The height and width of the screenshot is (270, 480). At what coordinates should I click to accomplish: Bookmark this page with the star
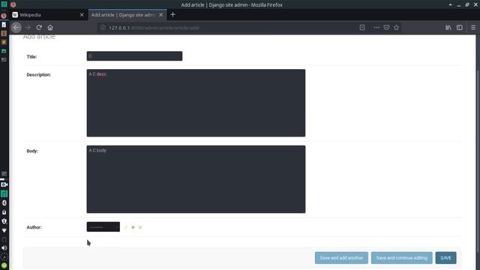click(x=397, y=28)
